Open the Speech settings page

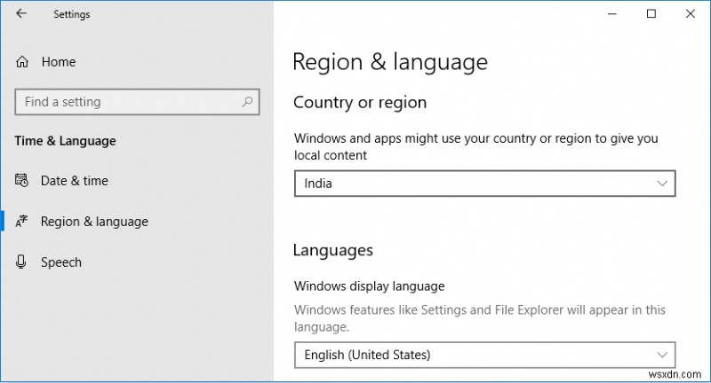pos(61,262)
